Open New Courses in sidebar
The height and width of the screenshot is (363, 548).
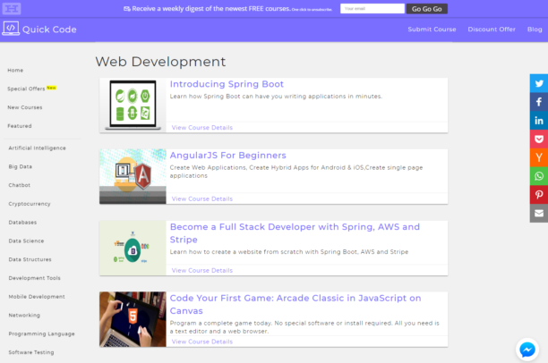(25, 107)
